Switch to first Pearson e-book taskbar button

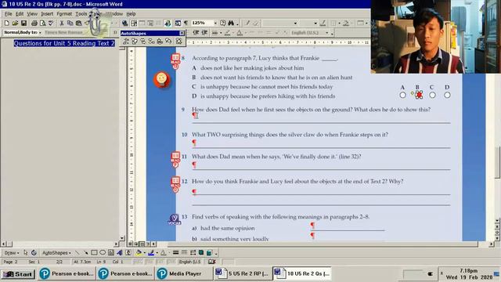point(67,273)
